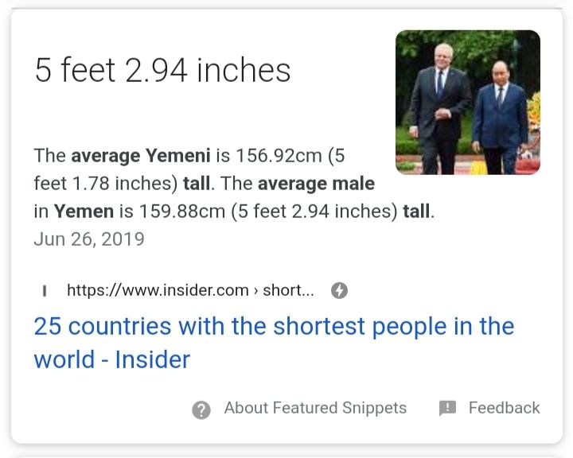Click the truncated "short..." breadcrumb
The height and width of the screenshot is (458, 573).
tap(288, 290)
